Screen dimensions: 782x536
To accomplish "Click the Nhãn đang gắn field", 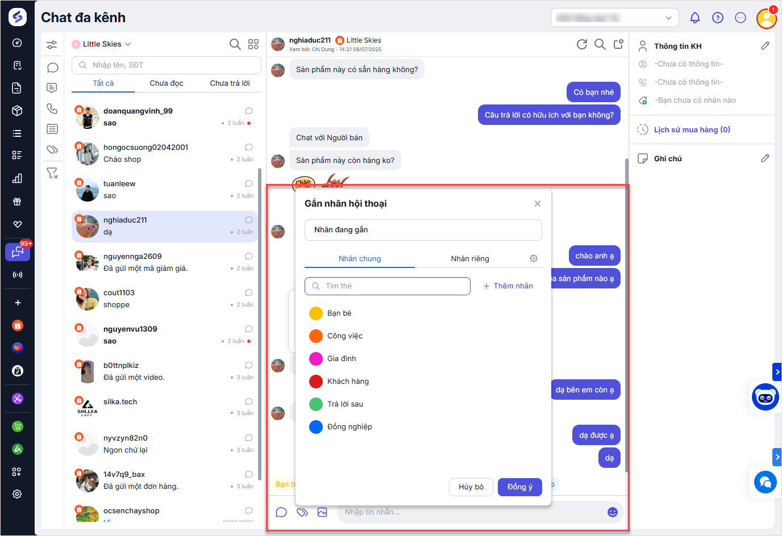I will [x=423, y=230].
